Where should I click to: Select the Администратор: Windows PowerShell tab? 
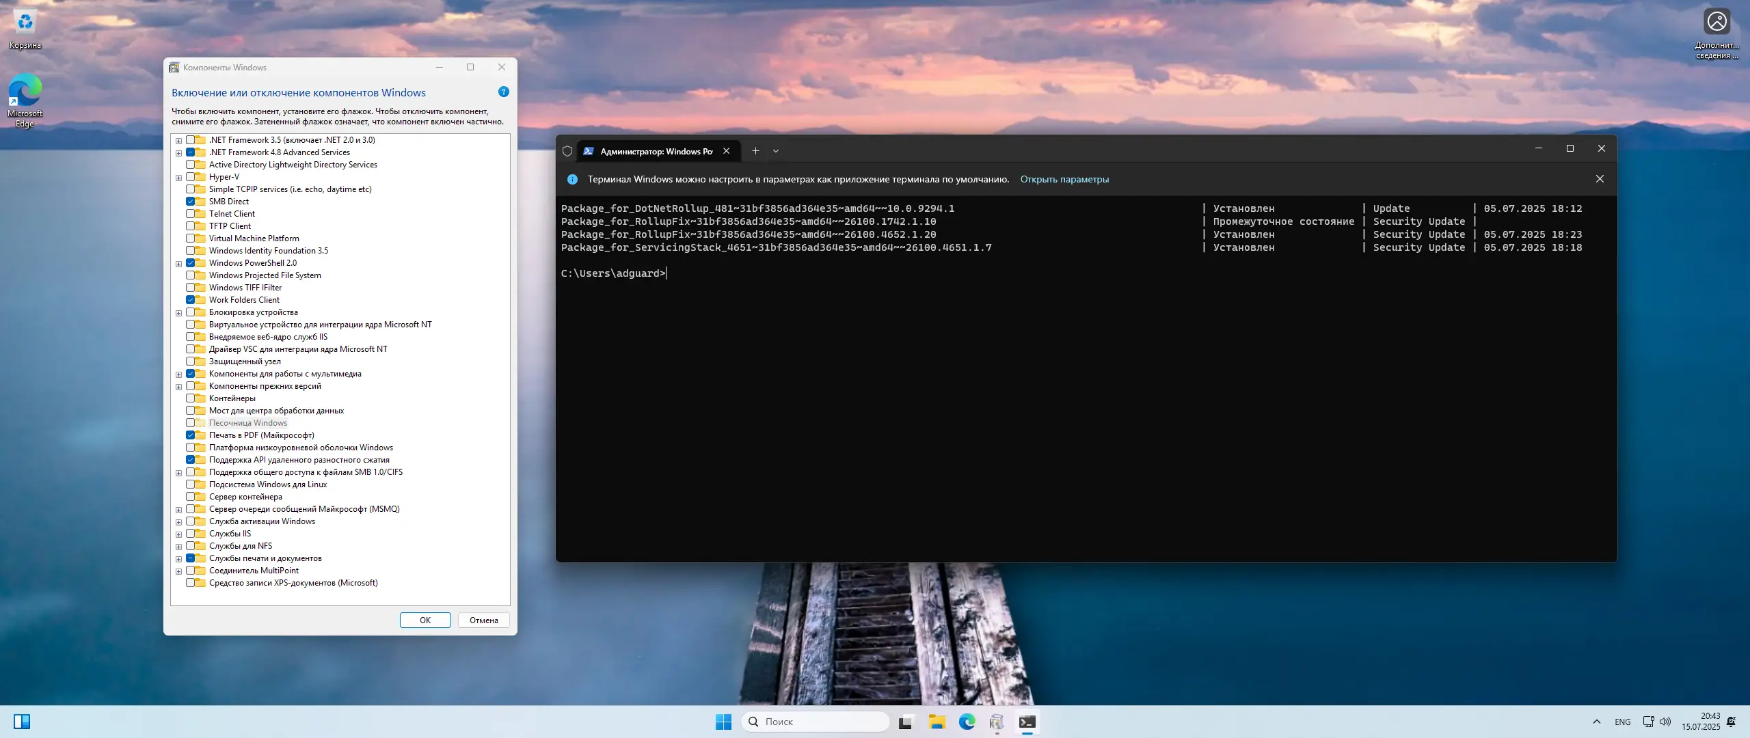tap(656, 152)
